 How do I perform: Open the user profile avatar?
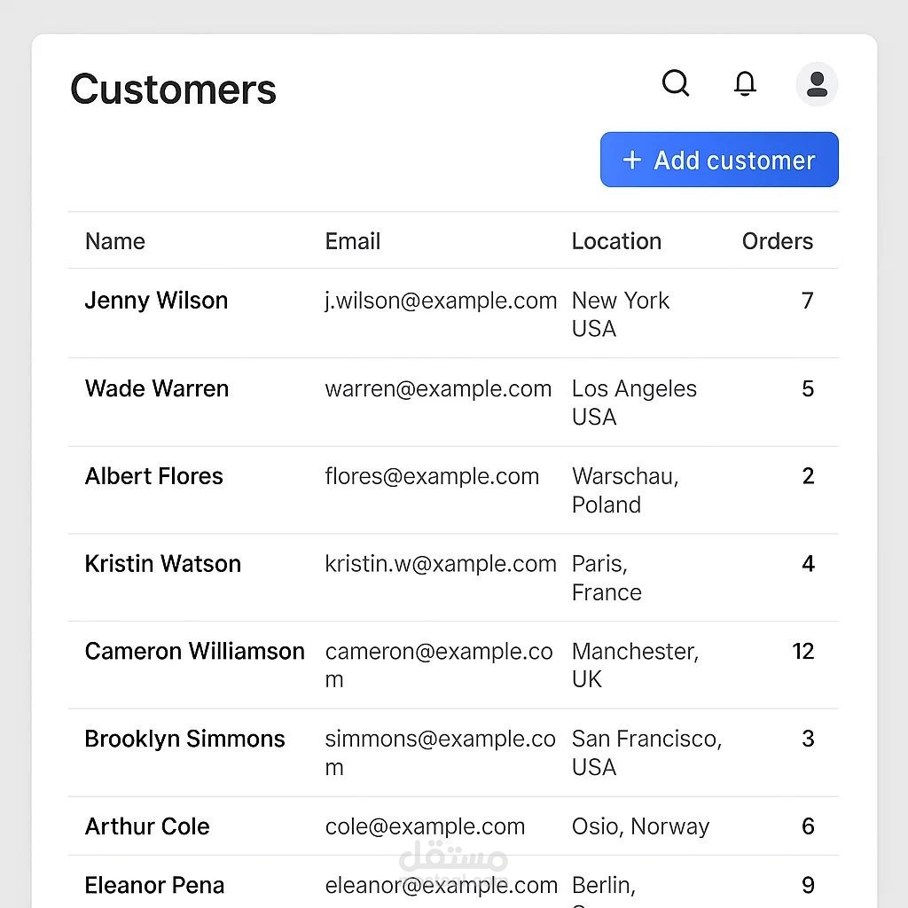coord(817,84)
